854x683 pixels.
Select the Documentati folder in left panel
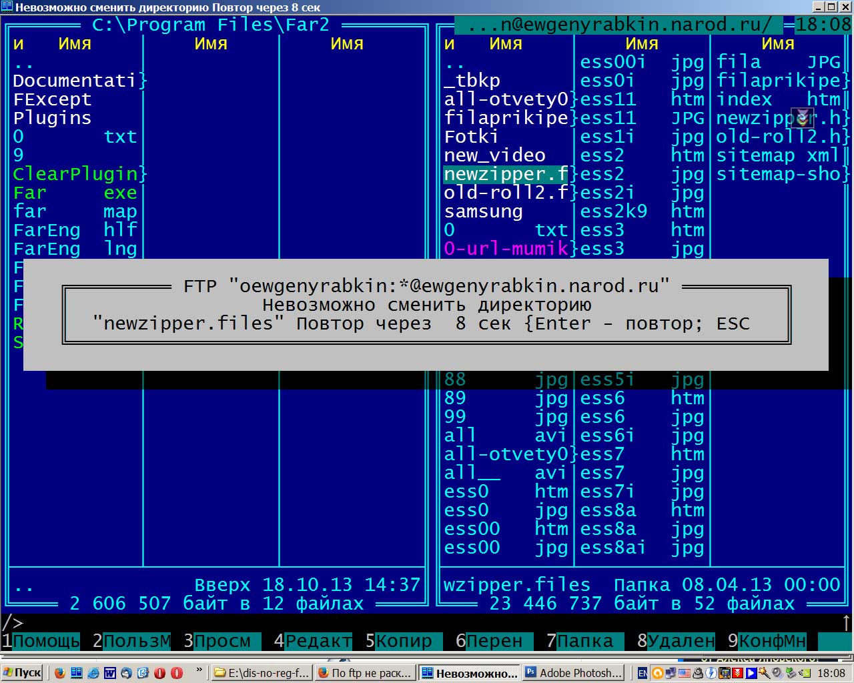[75, 81]
